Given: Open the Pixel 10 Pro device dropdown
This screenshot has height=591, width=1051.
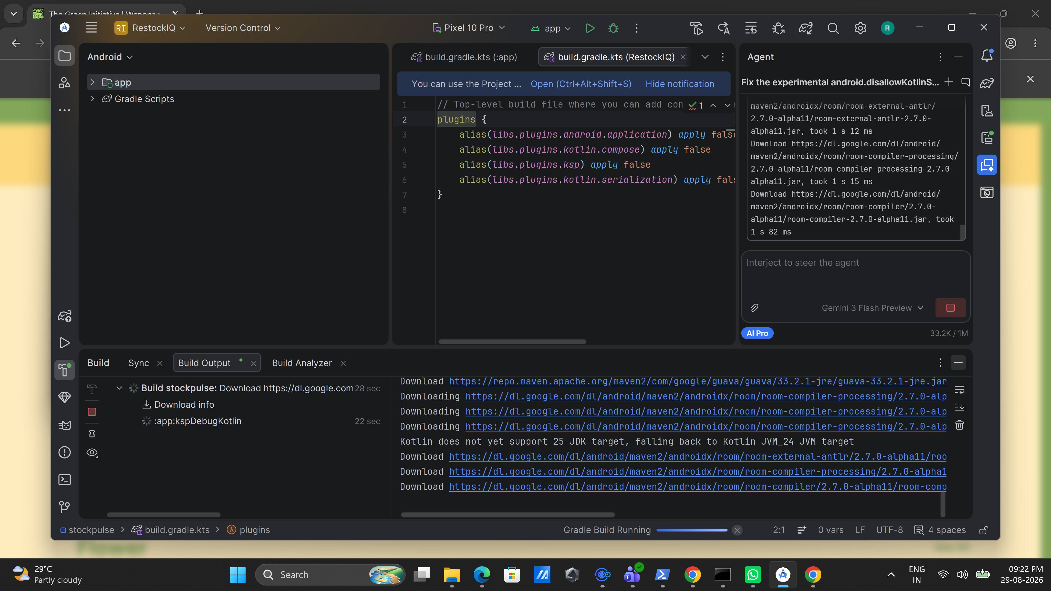Looking at the screenshot, I should coord(468,28).
